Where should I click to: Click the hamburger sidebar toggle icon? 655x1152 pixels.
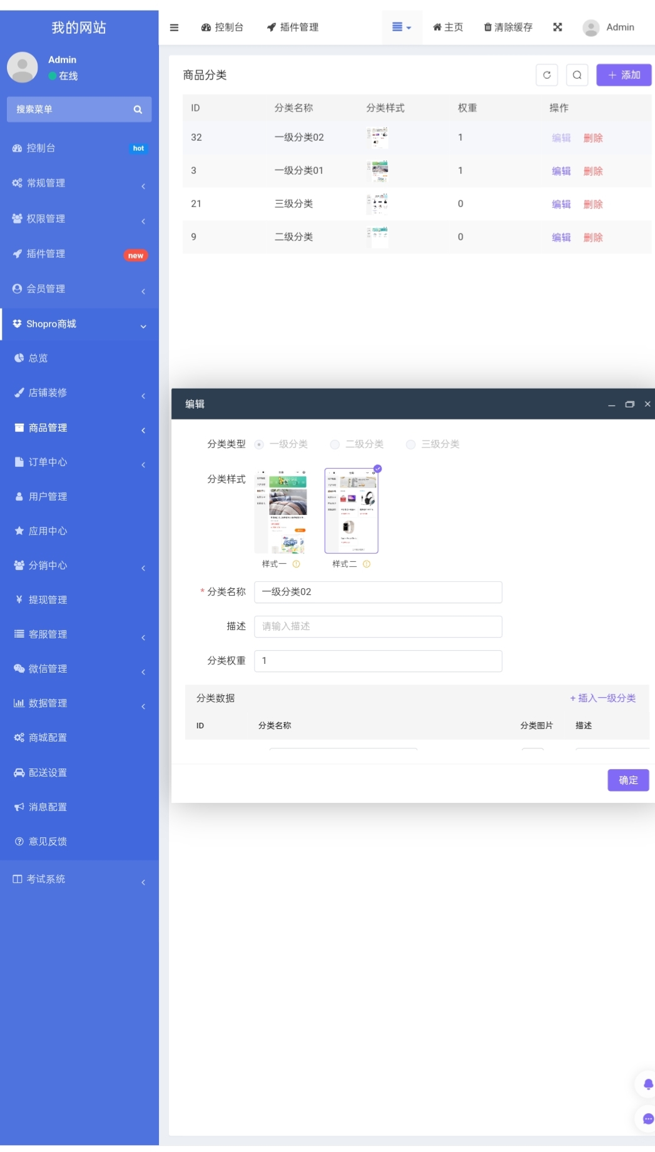pos(174,28)
